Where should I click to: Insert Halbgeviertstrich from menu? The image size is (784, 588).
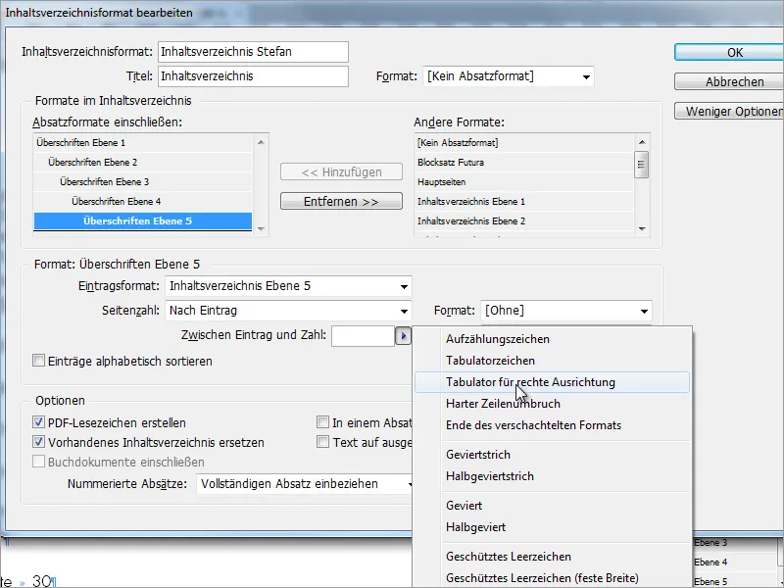click(552, 476)
